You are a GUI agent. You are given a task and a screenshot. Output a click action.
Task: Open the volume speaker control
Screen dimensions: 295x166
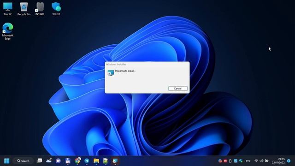pos(261,161)
